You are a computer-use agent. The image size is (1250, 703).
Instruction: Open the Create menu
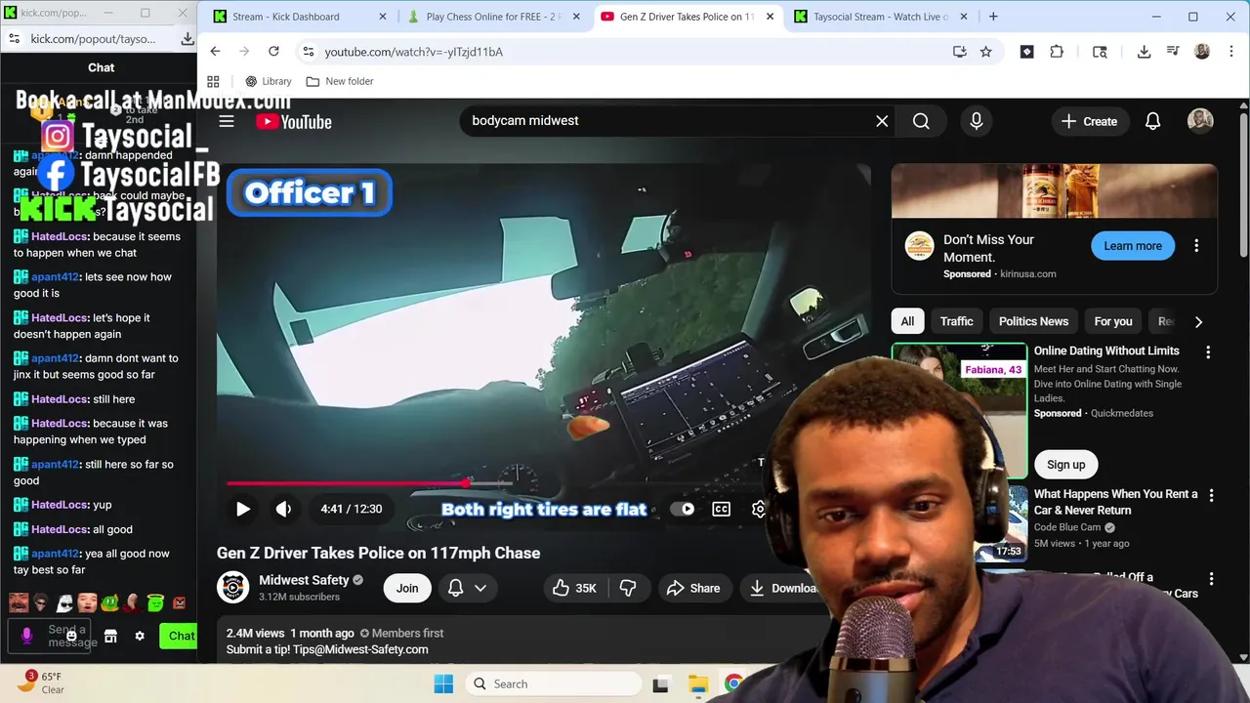(x=1089, y=121)
